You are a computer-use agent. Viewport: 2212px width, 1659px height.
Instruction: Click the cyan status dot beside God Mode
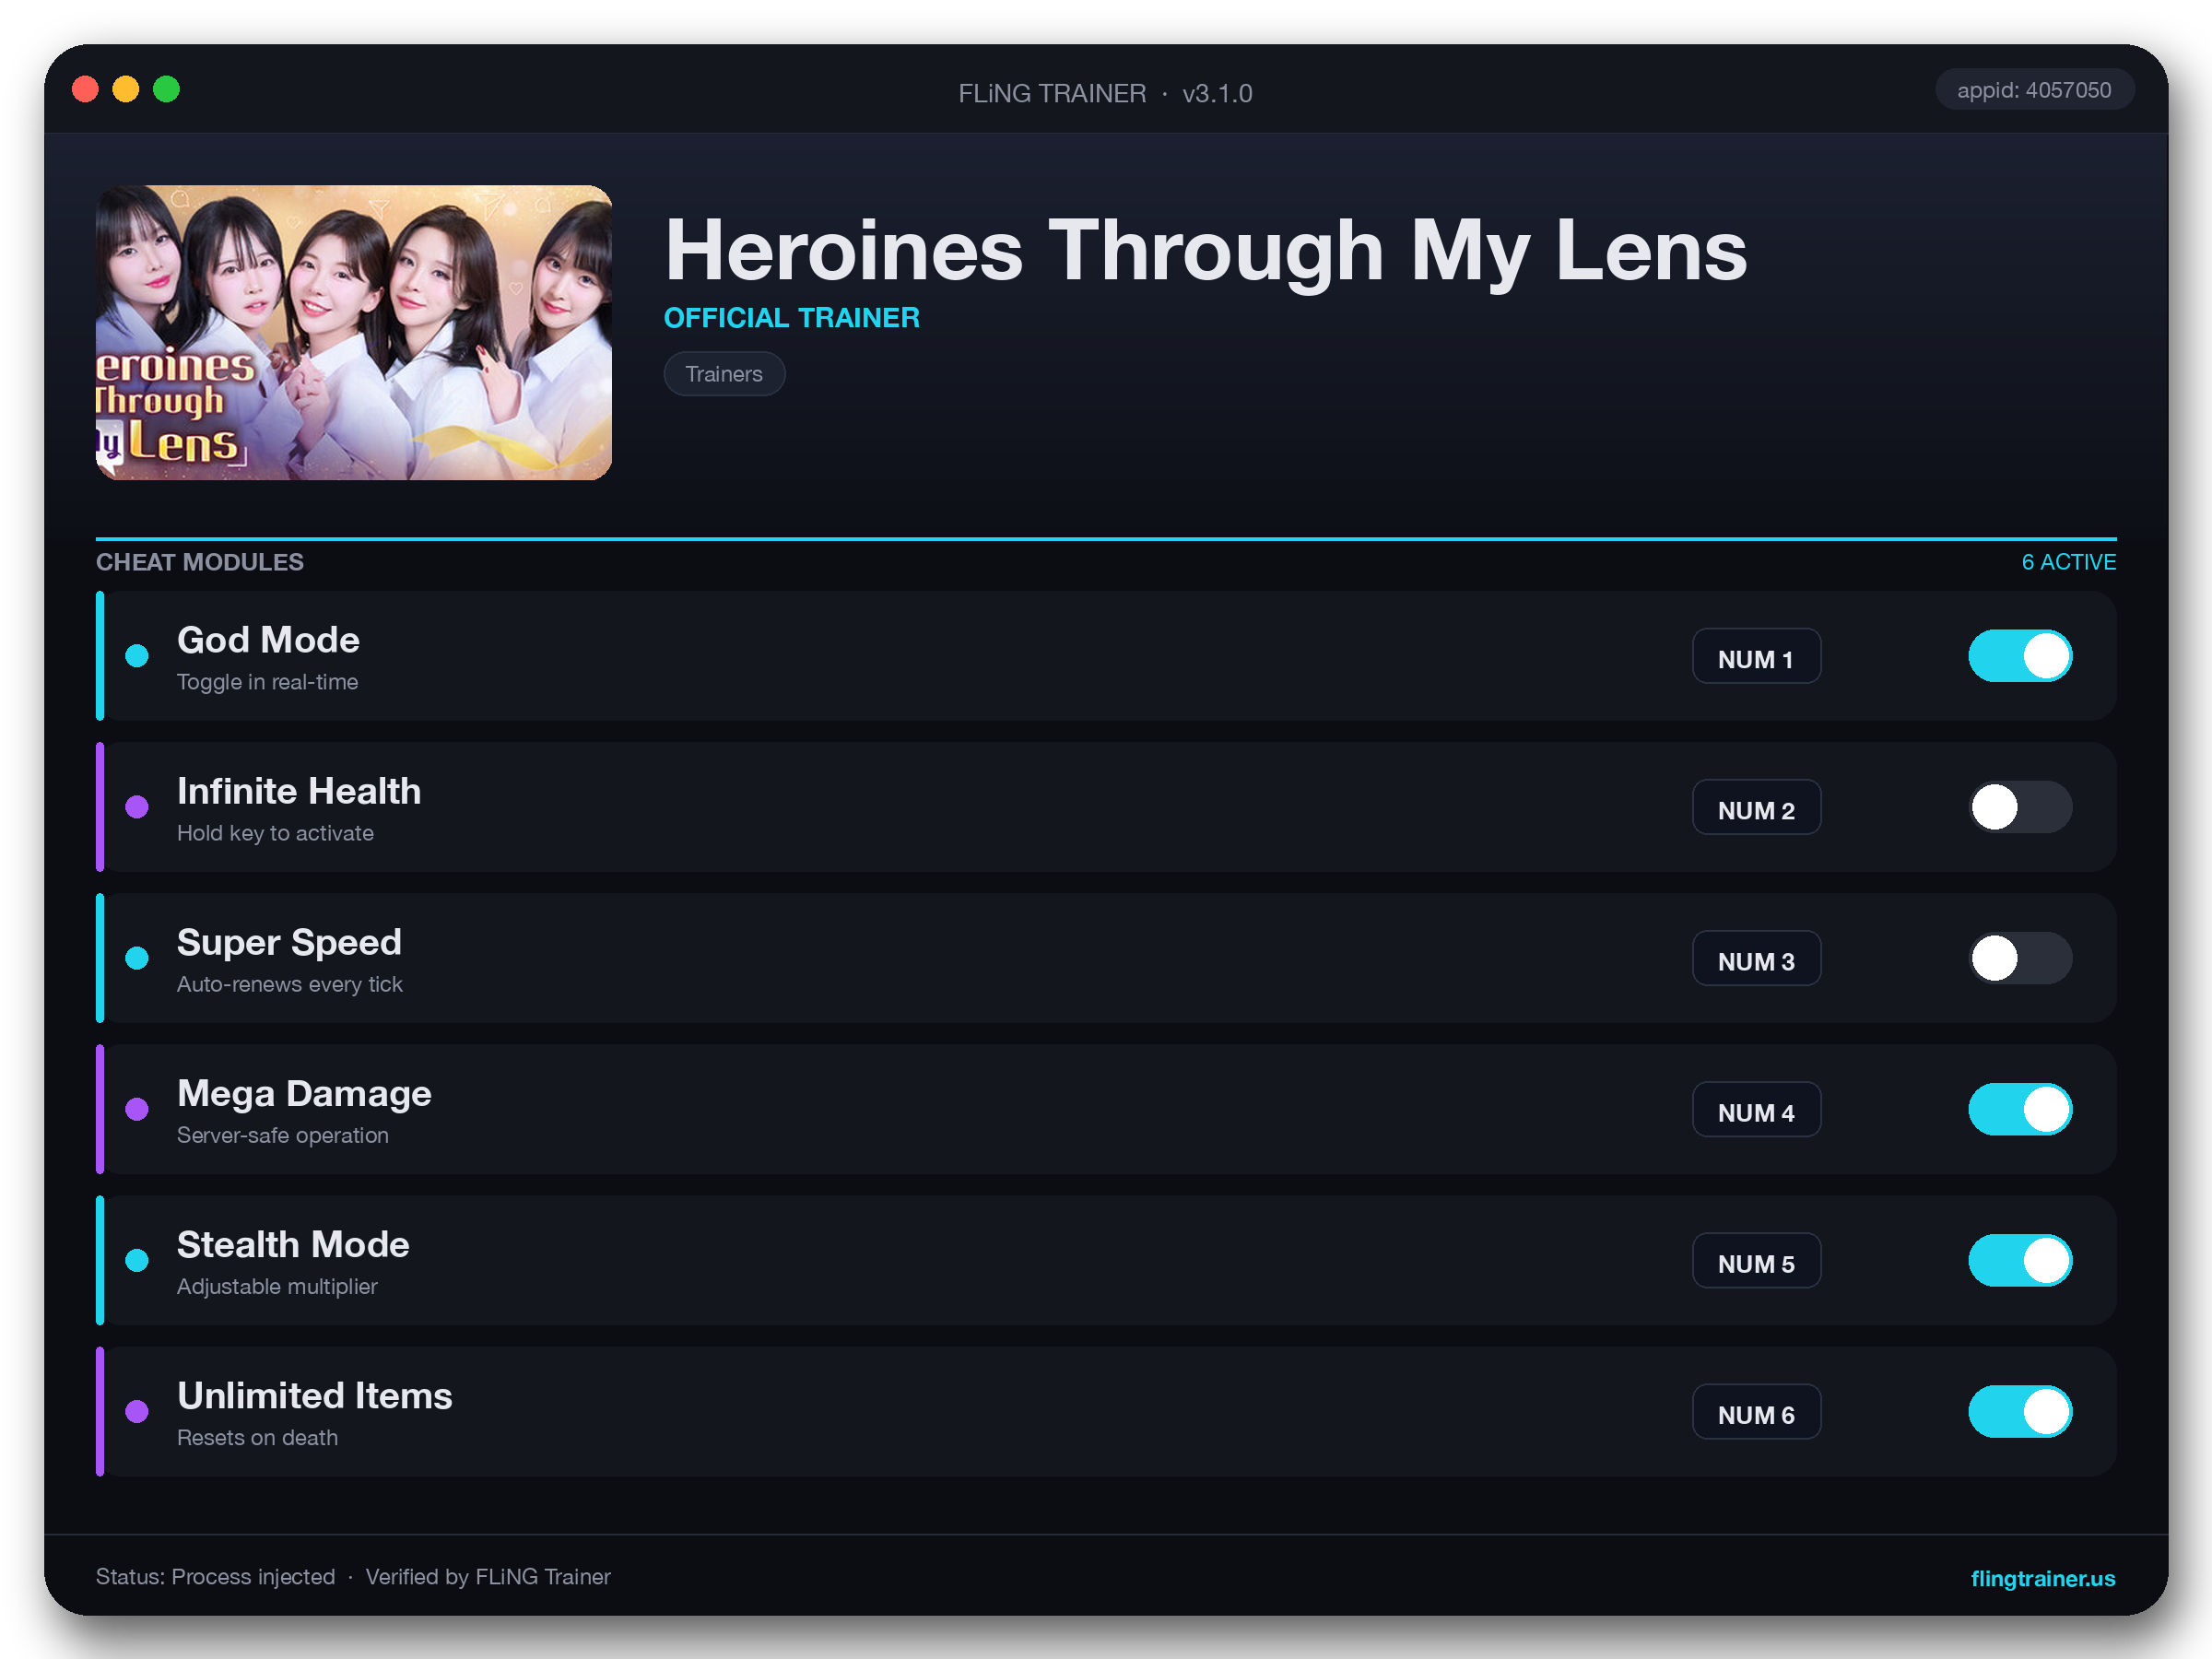(x=137, y=656)
